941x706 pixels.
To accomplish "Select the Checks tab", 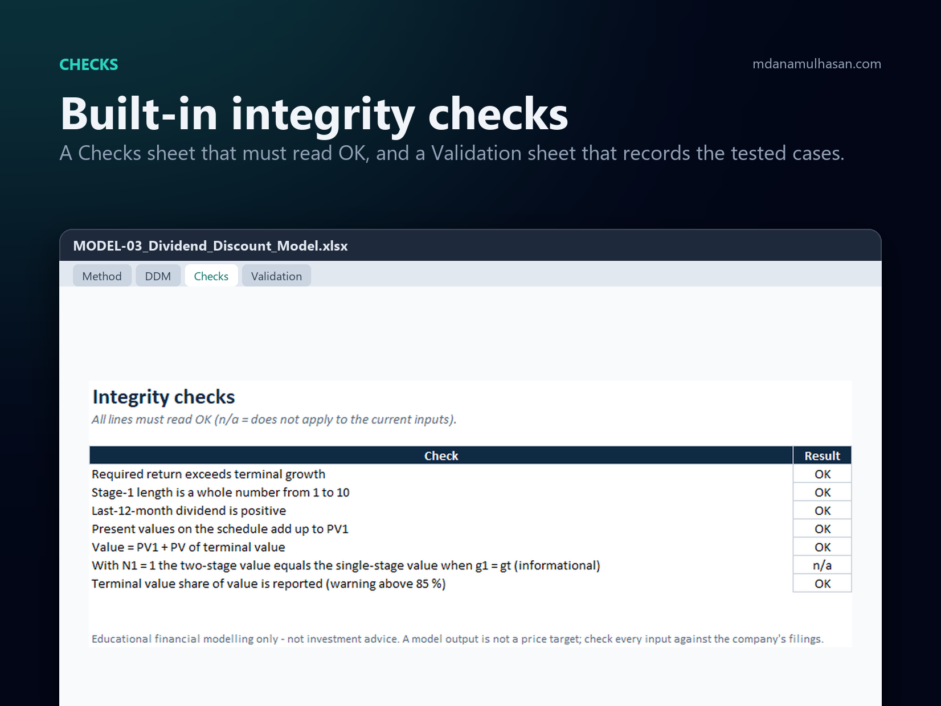I will click(x=211, y=276).
